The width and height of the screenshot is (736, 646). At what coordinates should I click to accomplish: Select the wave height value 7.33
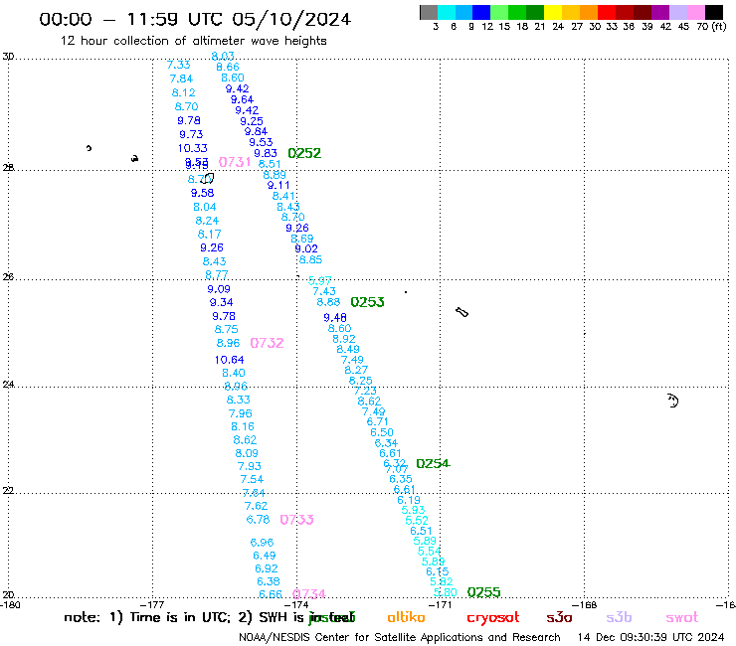point(178,66)
